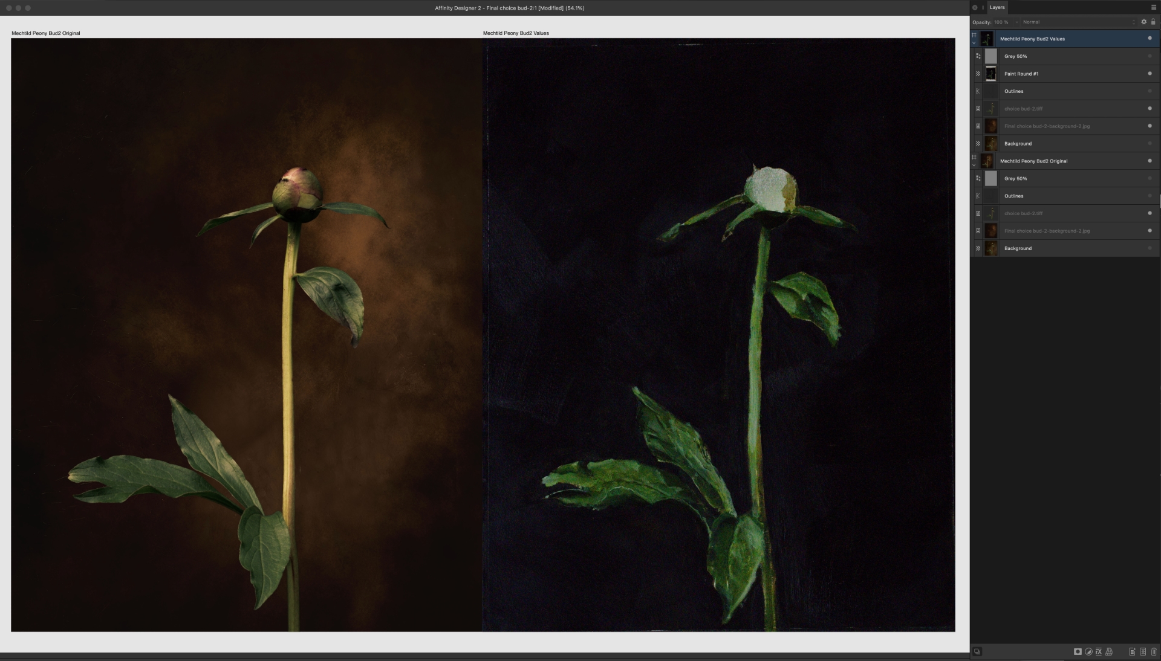Hide the Mechtild Peony Bud2 Original artboard
The width and height of the screenshot is (1161, 661).
click(1150, 161)
